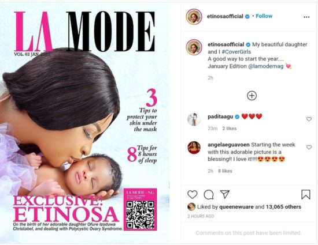This screenshot has width=318, height=245.
Task: Share the post via paper plane icon
Action: tap(225, 194)
